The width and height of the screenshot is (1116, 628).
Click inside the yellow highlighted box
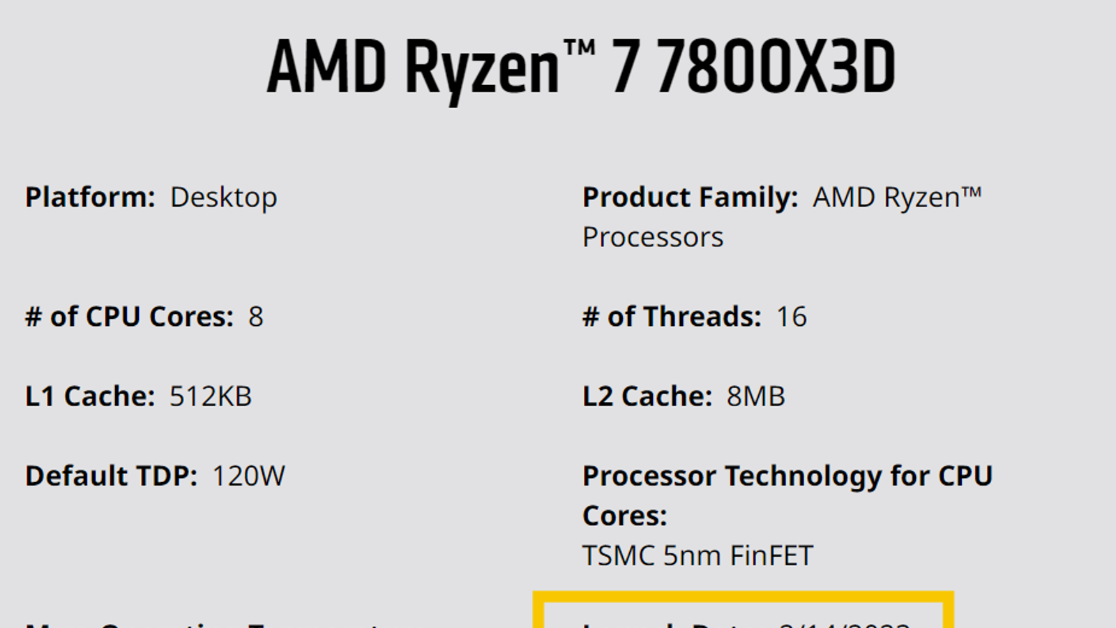coord(743,615)
